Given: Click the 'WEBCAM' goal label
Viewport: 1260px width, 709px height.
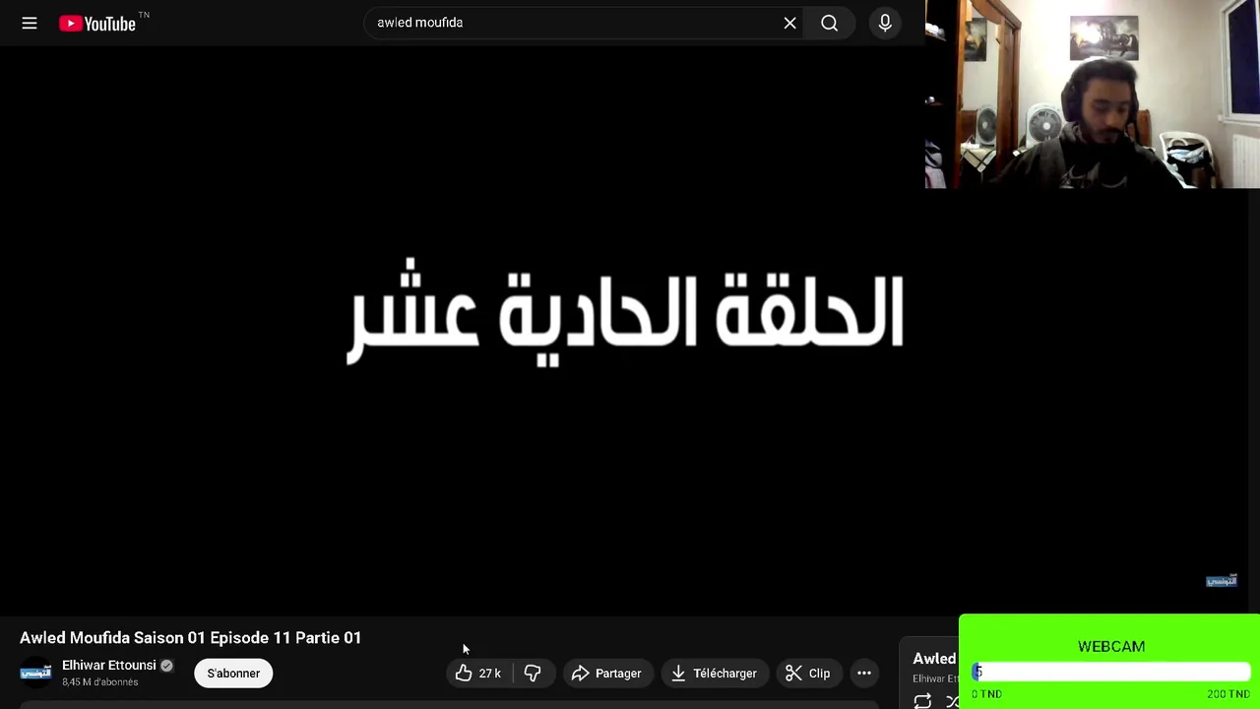Looking at the screenshot, I should (1111, 647).
